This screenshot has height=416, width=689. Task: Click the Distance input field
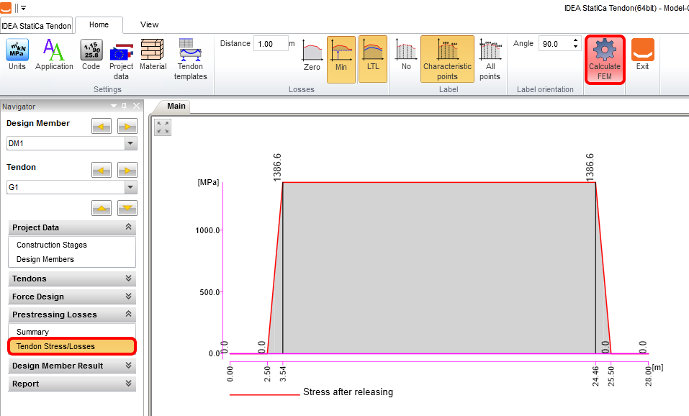point(270,44)
